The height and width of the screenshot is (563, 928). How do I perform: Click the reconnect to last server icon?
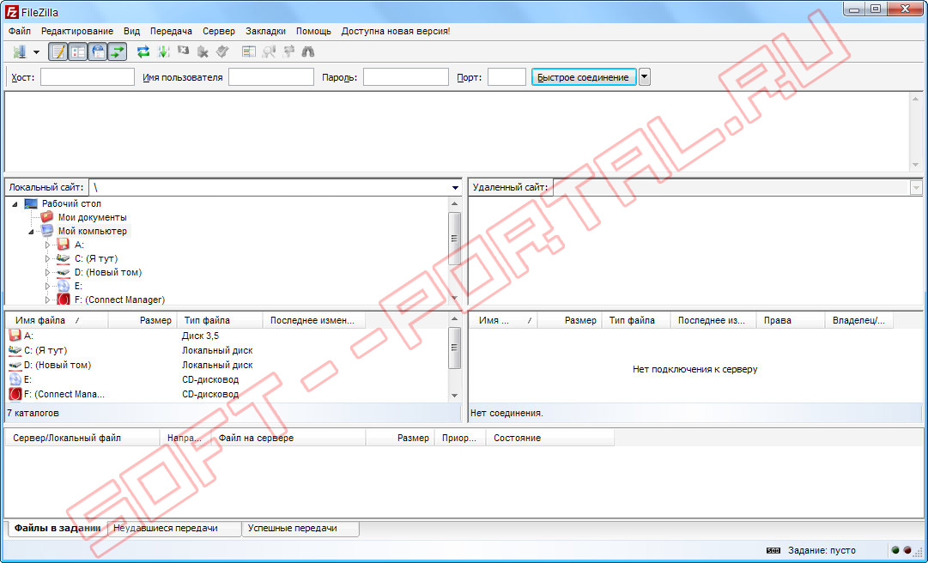(222, 52)
